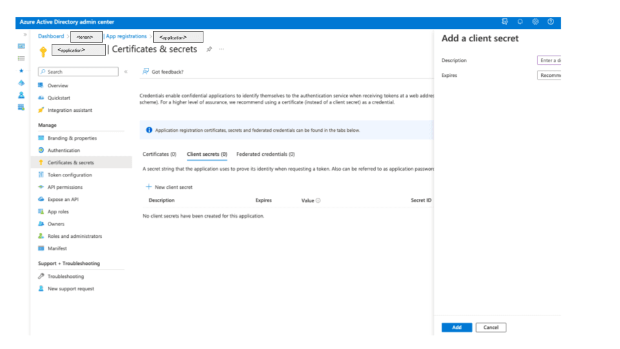
Task: Click the blue info icon in the banner
Action: tap(149, 130)
